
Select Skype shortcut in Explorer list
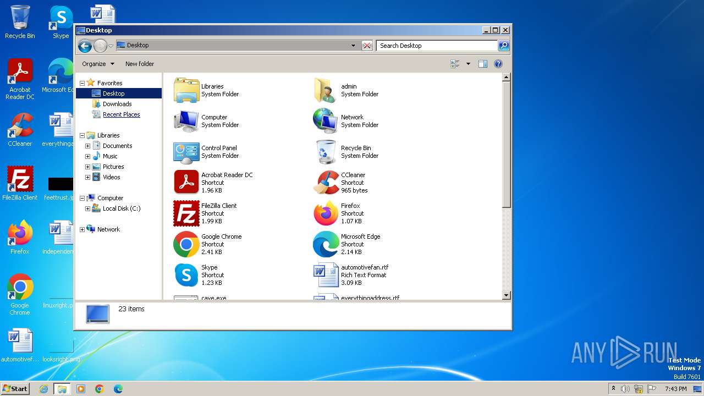click(186, 275)
